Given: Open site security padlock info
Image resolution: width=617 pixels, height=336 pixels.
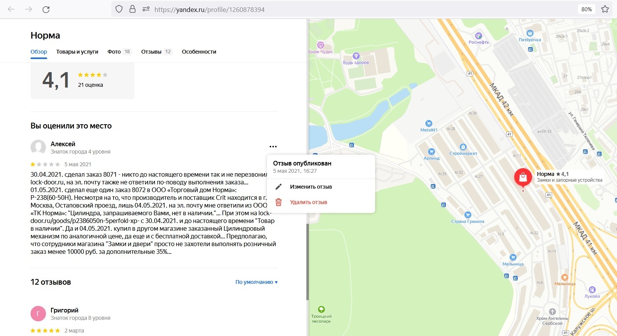Looking at the screenshot, I should 133,9.
